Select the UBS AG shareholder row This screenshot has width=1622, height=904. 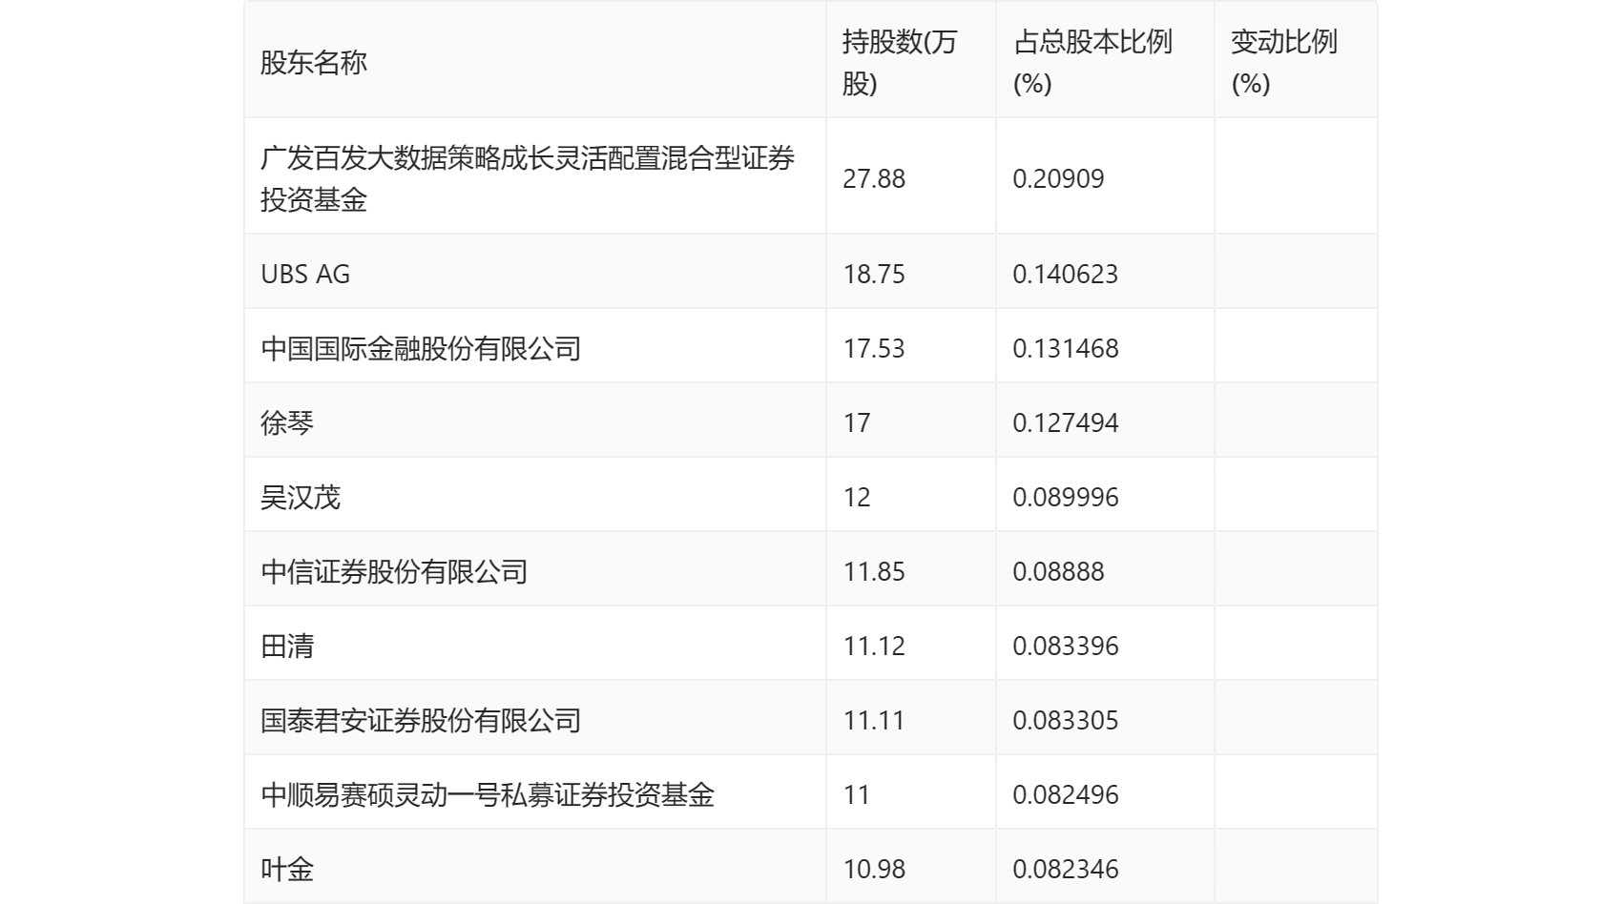tap(305, 274)
